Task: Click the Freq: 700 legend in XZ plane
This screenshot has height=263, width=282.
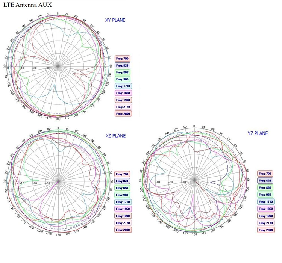Action: click(122, 174)
